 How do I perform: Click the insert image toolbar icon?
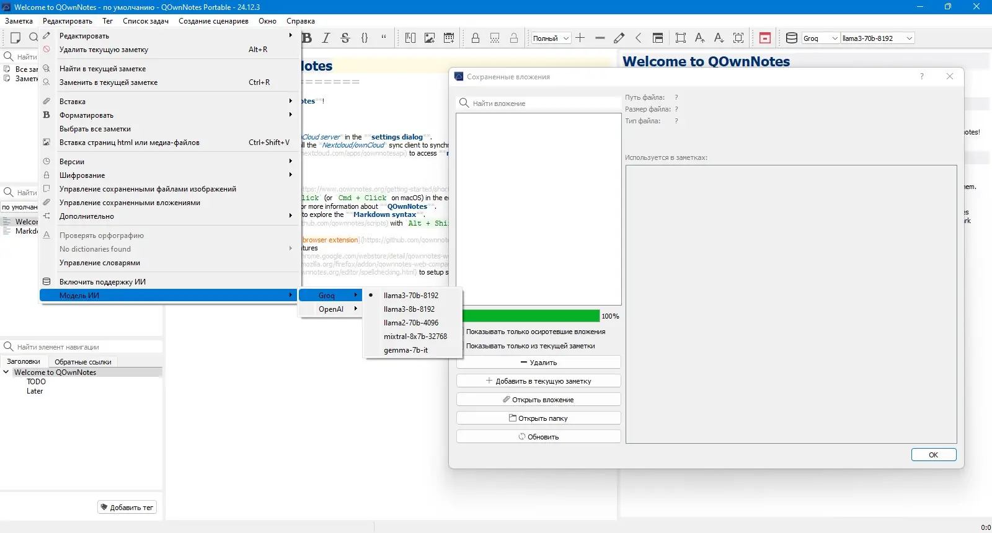[x=429, y=38]
